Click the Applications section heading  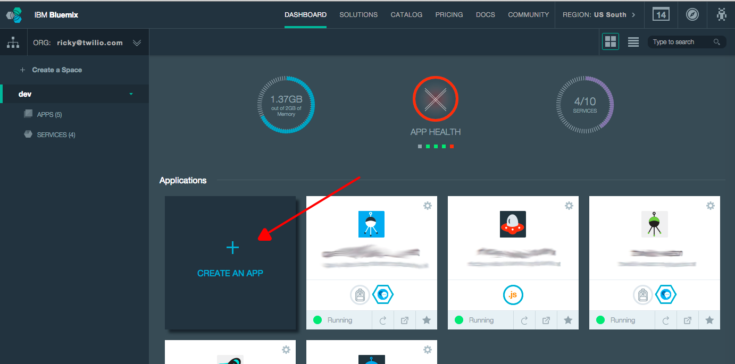(x=183, y=181)
